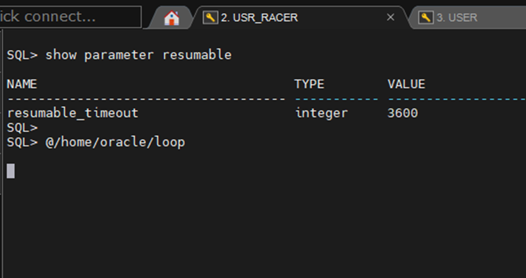Close the USR_RACER session tab
Viewport: 526px width, 278px height.
pos(391,17)
